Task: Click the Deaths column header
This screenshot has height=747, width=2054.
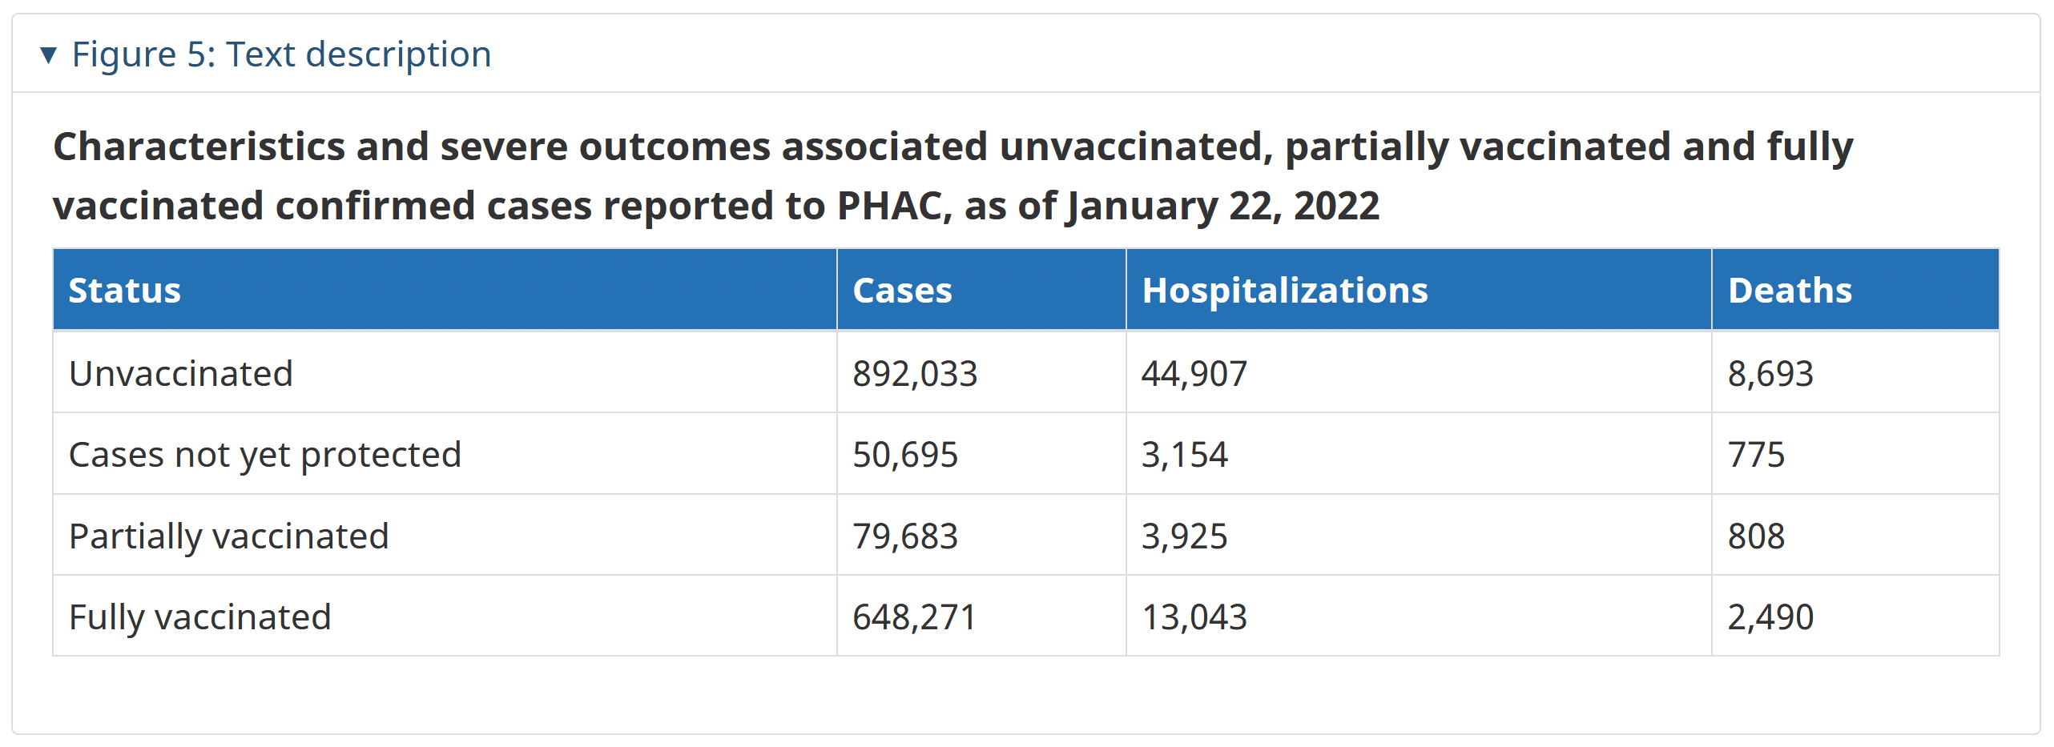Action: point(1790,290)
